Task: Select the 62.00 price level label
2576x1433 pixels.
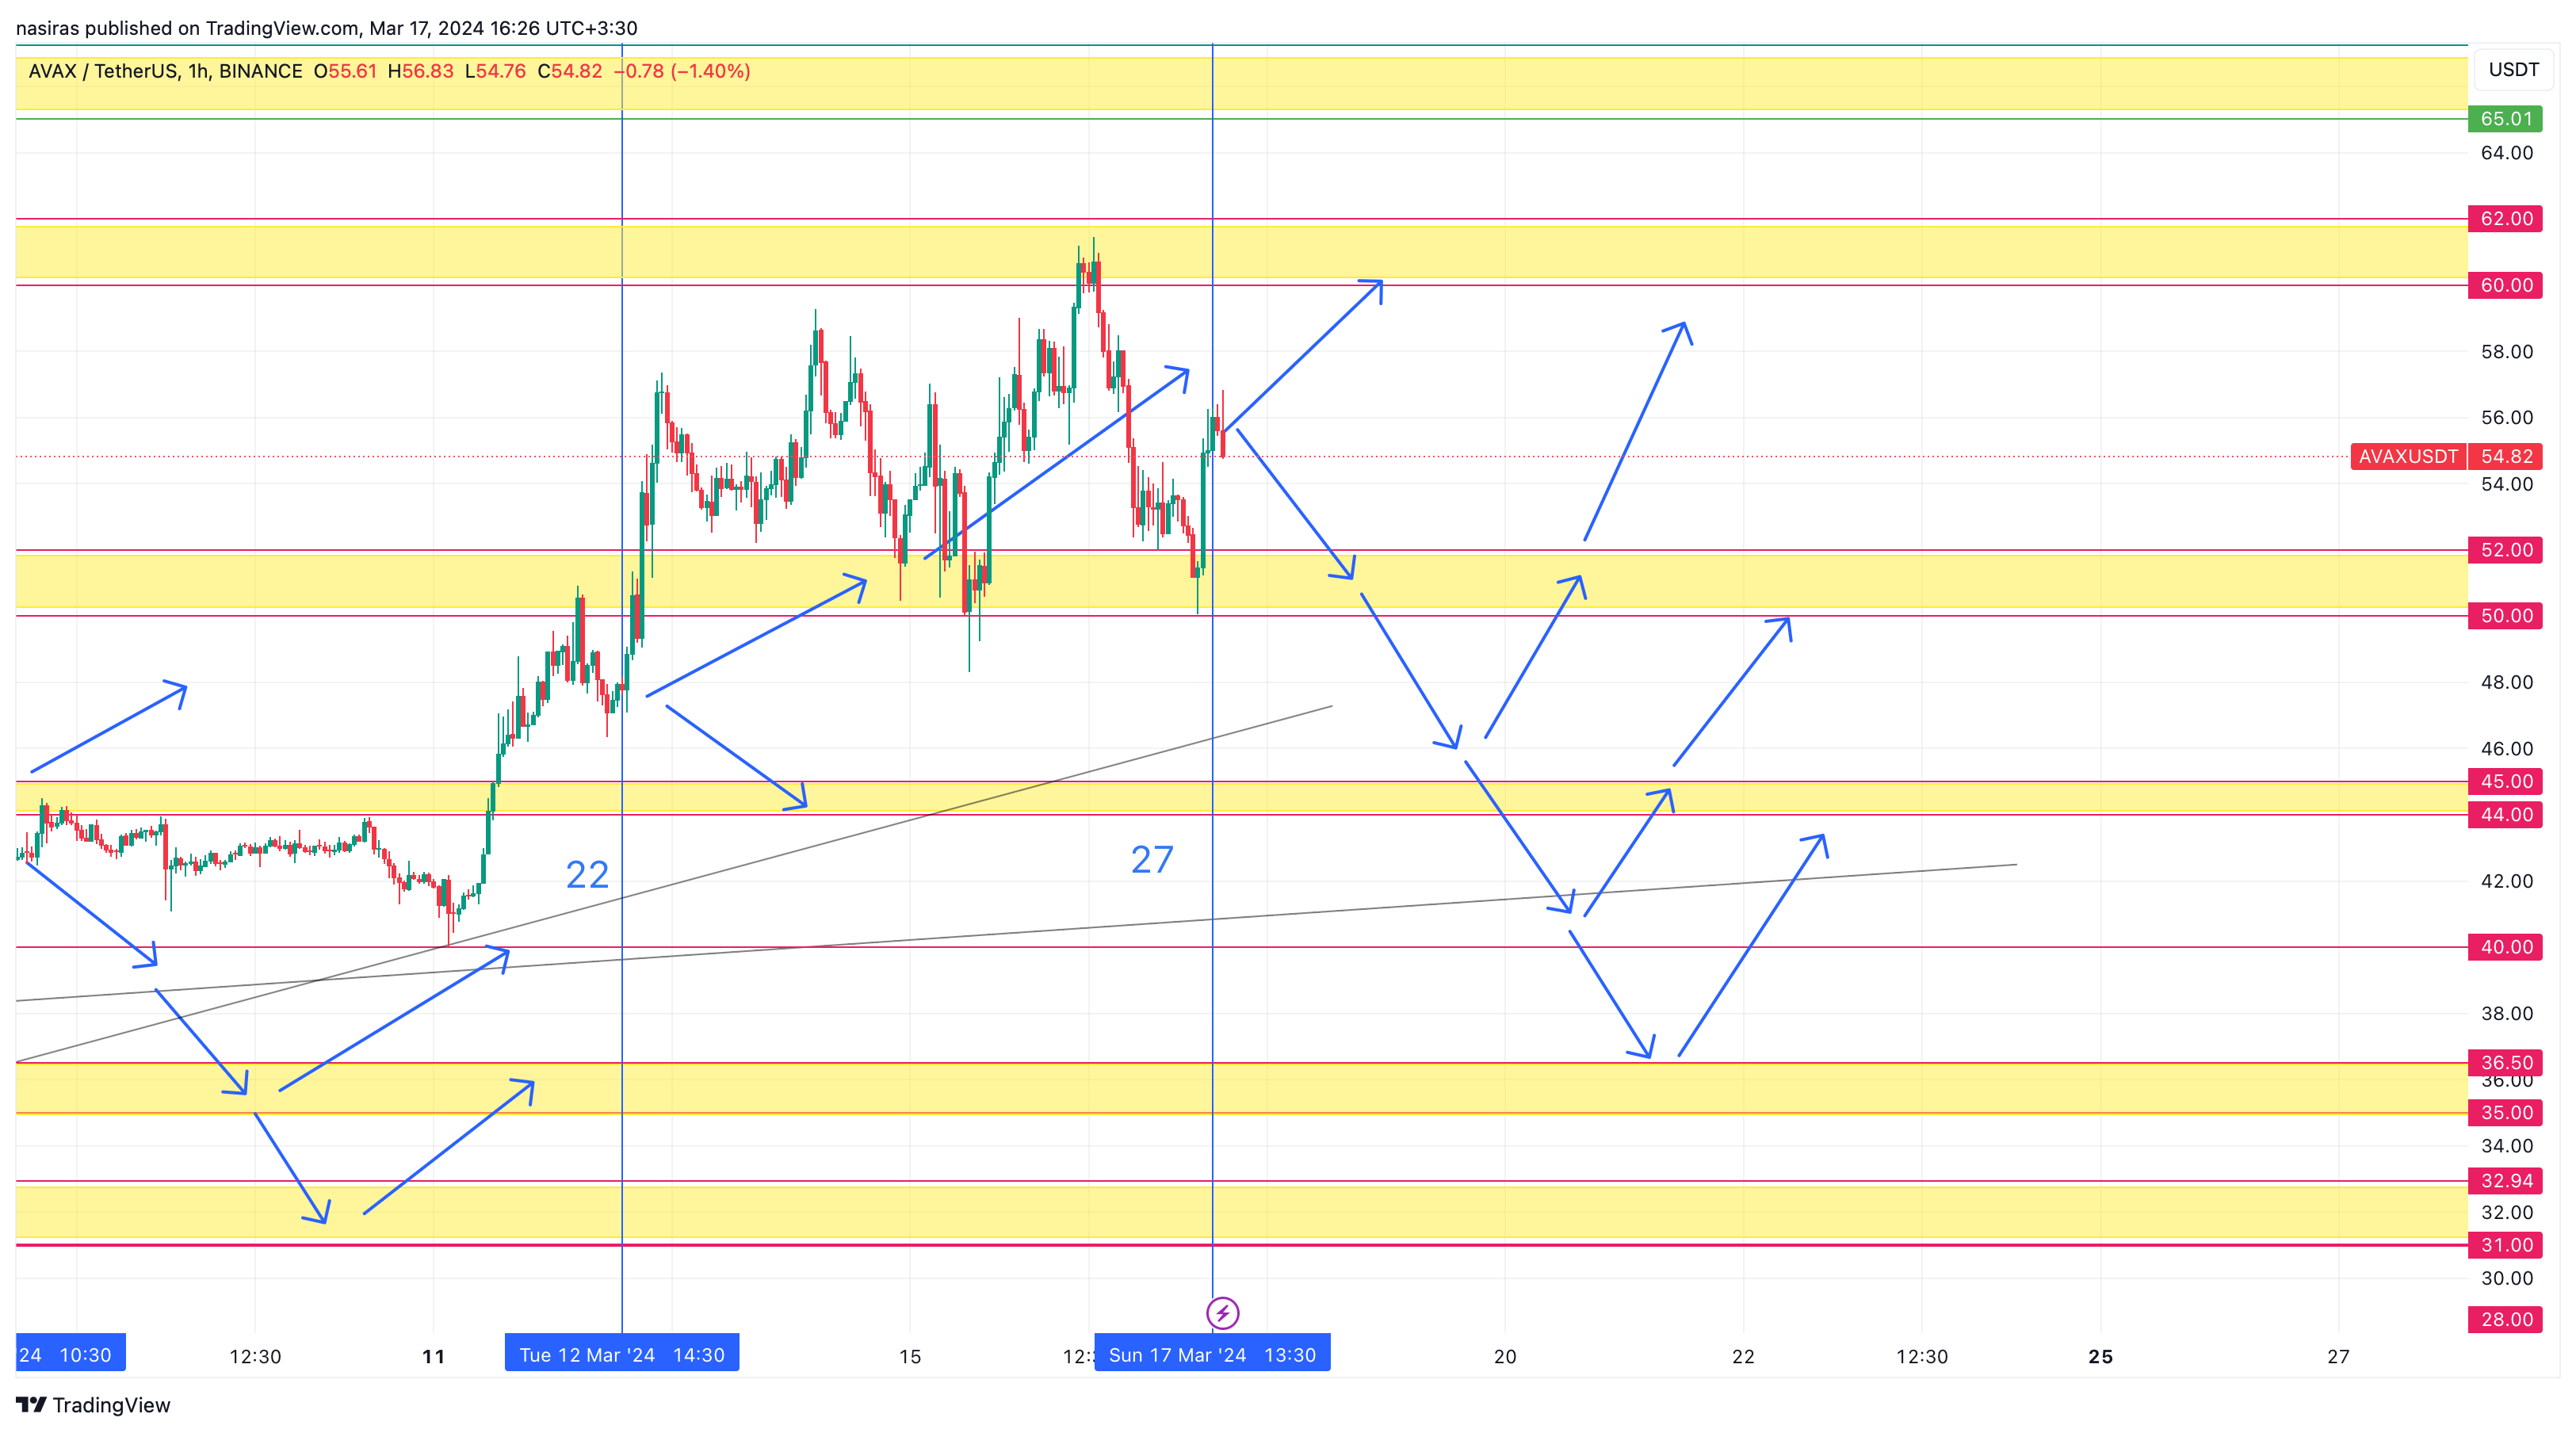Action: 2505,218
